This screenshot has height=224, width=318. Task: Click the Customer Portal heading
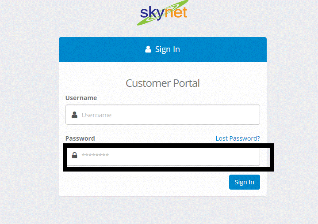click(x=163, y=83)
